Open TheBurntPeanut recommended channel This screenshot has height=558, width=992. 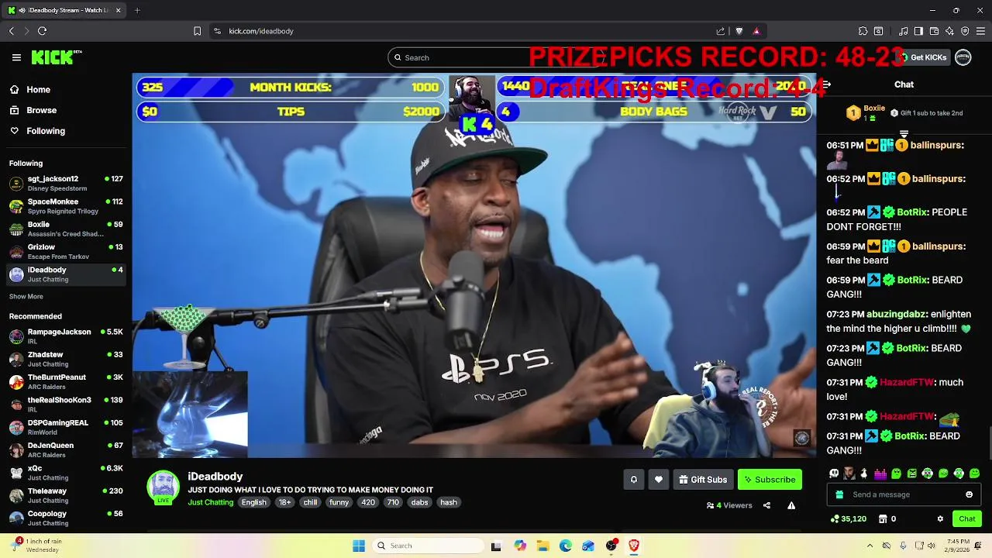[x=65, y=381]
